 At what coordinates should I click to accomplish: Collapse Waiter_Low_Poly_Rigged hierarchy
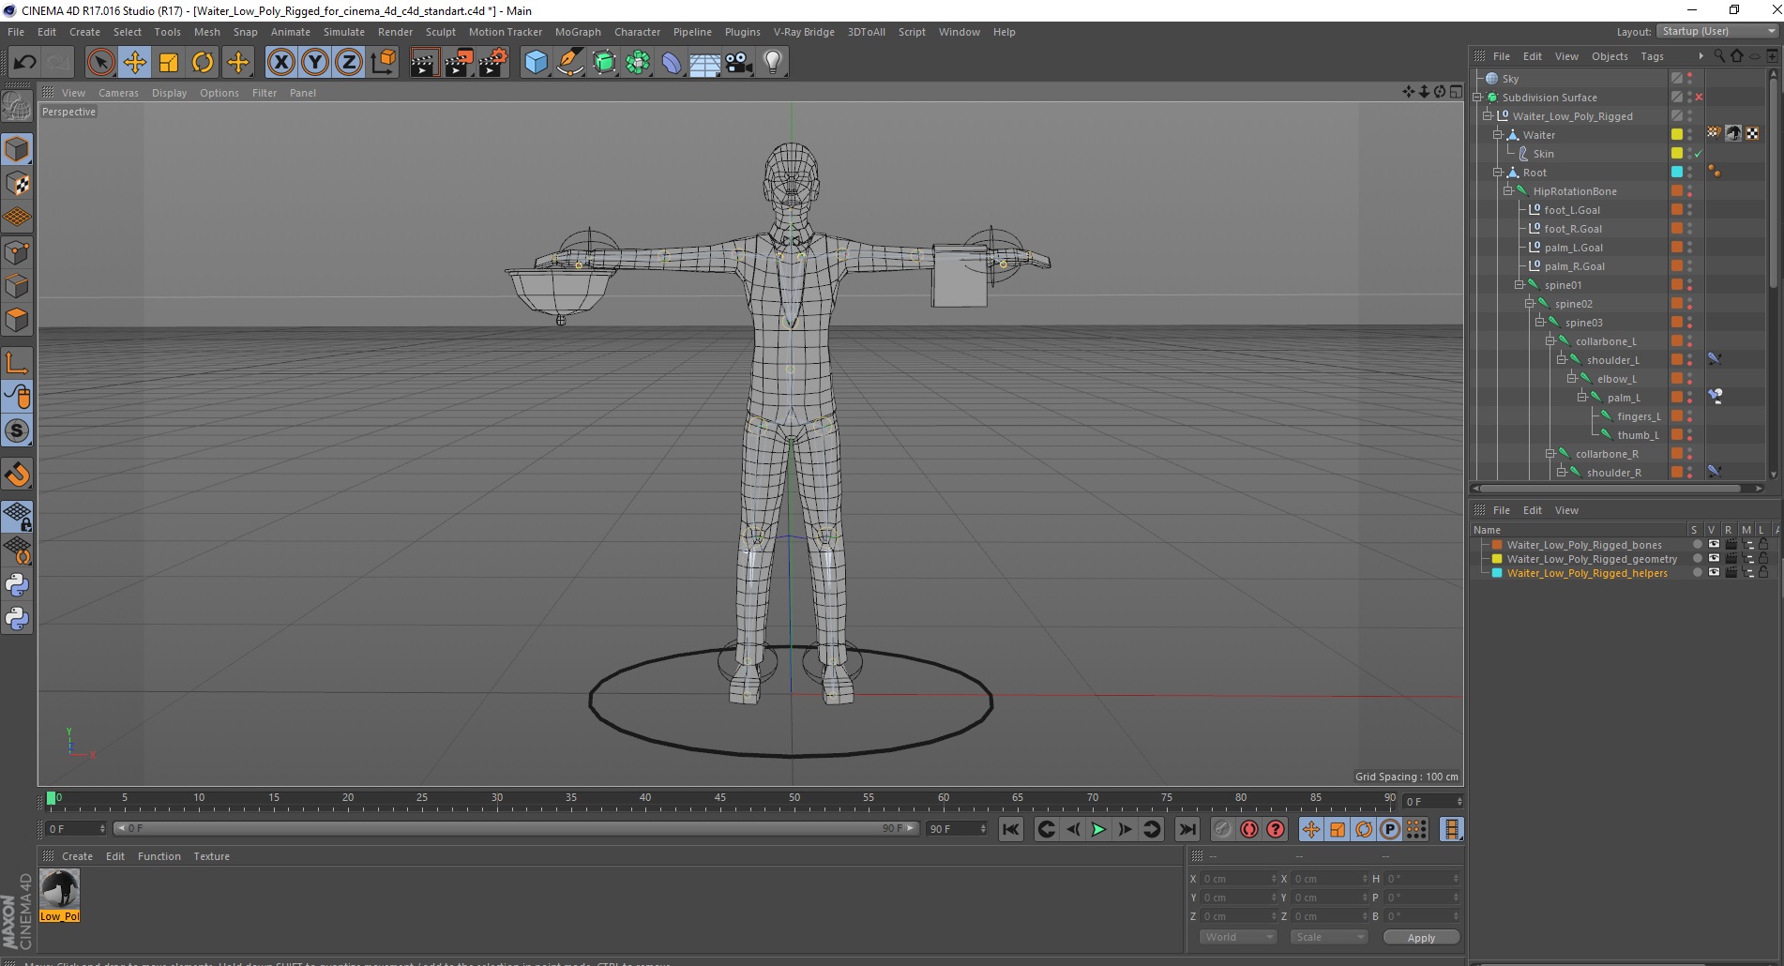[x=1488, y=116]
